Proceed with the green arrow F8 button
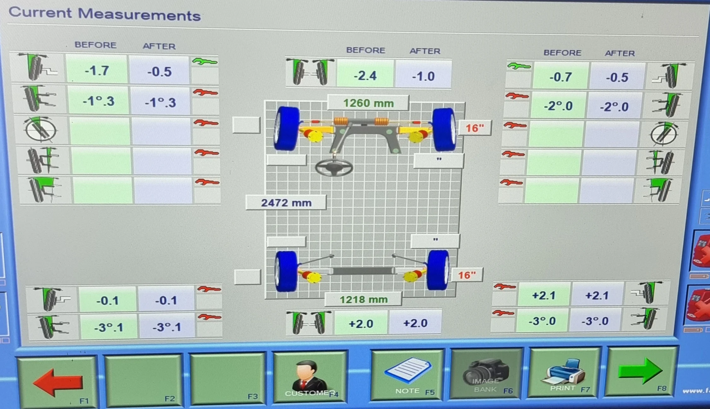Screen dimensions: 710x409 [640, 372]
